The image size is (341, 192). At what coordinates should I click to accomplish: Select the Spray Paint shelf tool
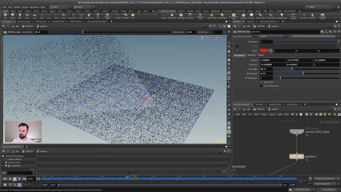89,15
